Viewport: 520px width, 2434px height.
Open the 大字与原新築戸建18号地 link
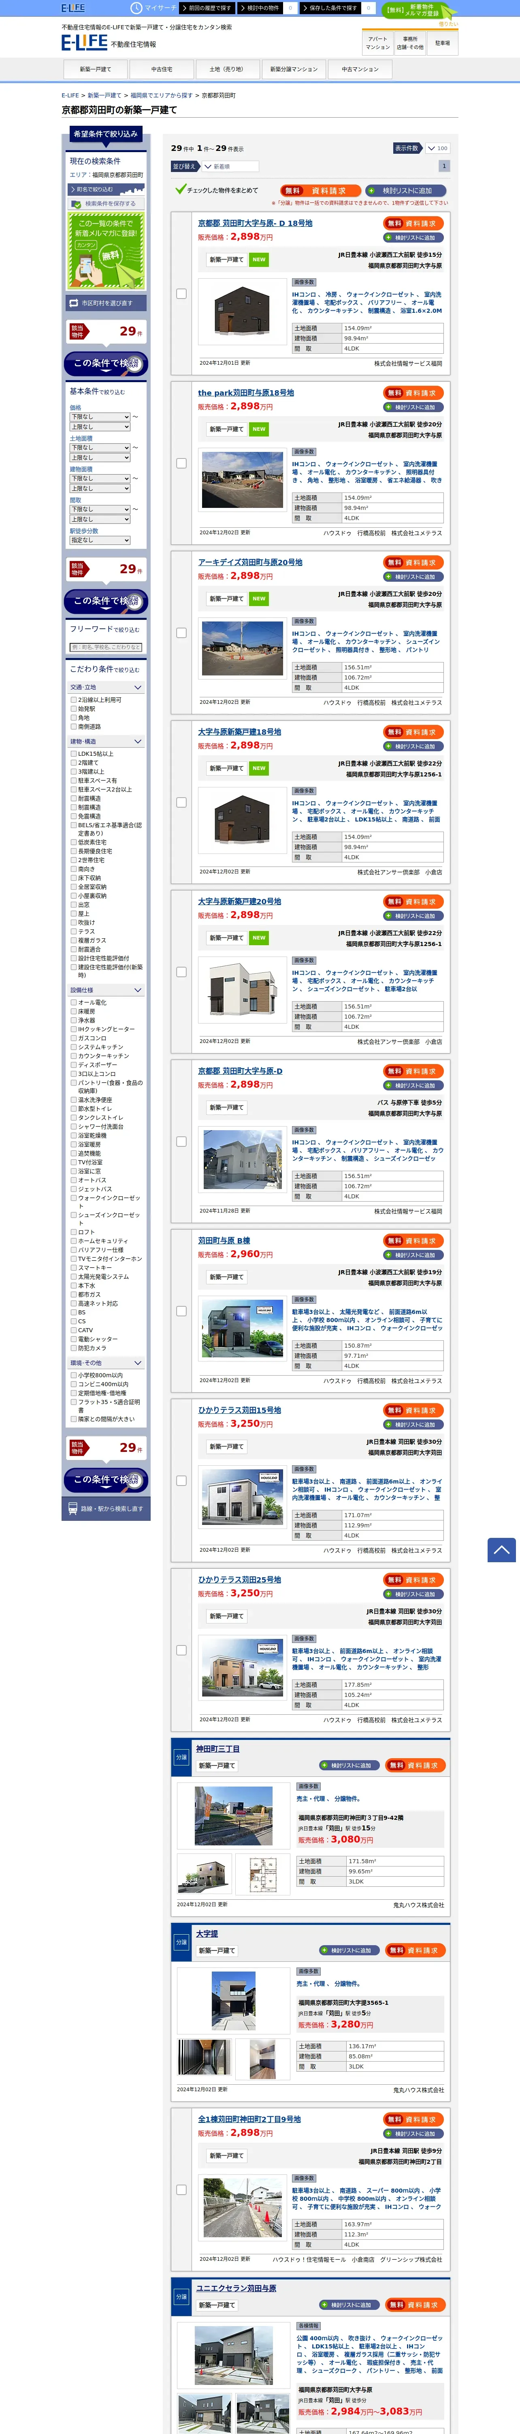click(x=239, y=732)
